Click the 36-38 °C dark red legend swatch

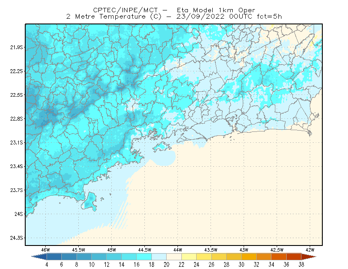click(294, 257)
